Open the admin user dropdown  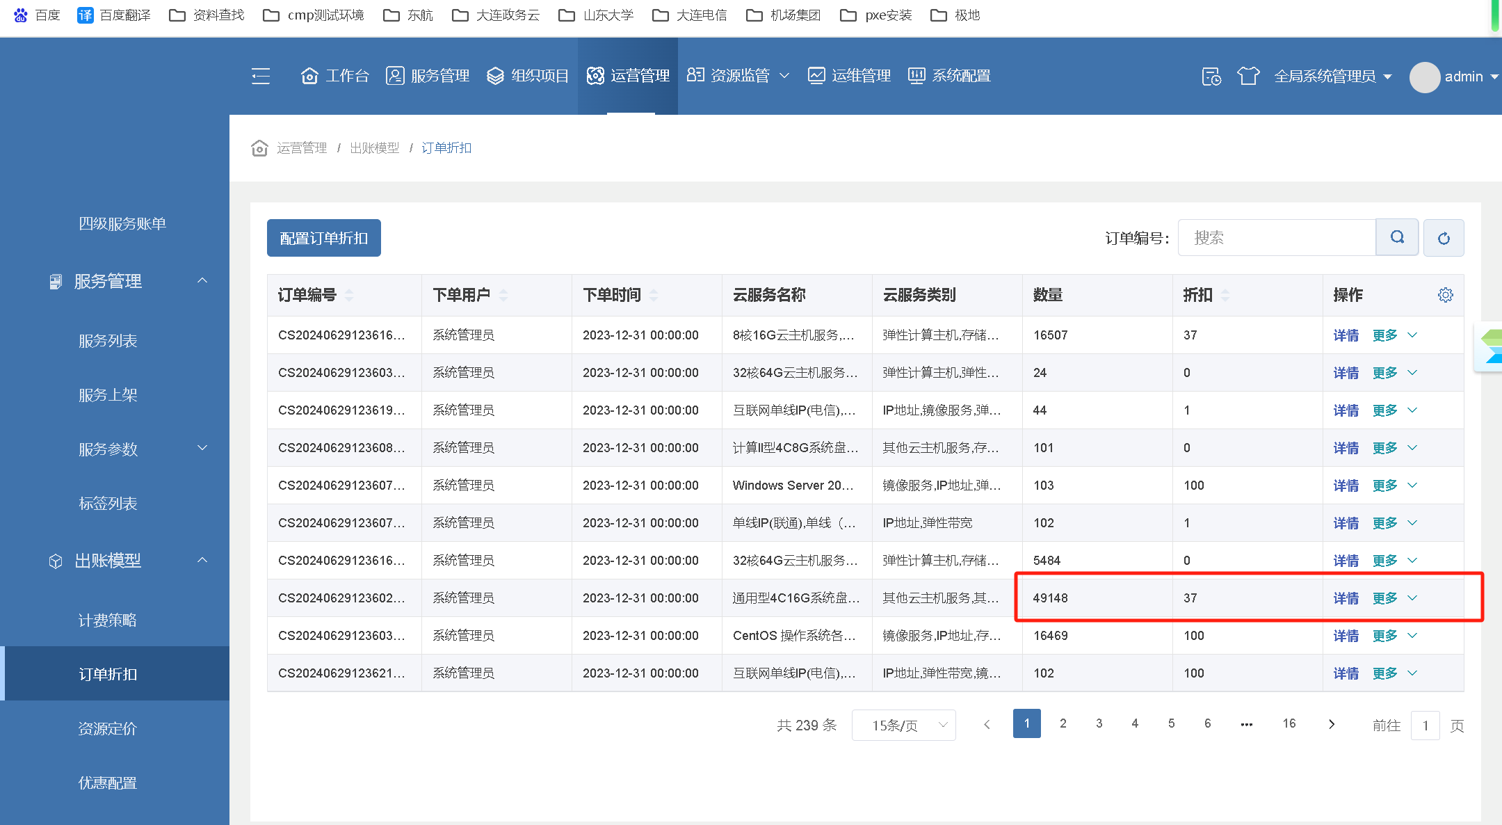[1471, 77]
